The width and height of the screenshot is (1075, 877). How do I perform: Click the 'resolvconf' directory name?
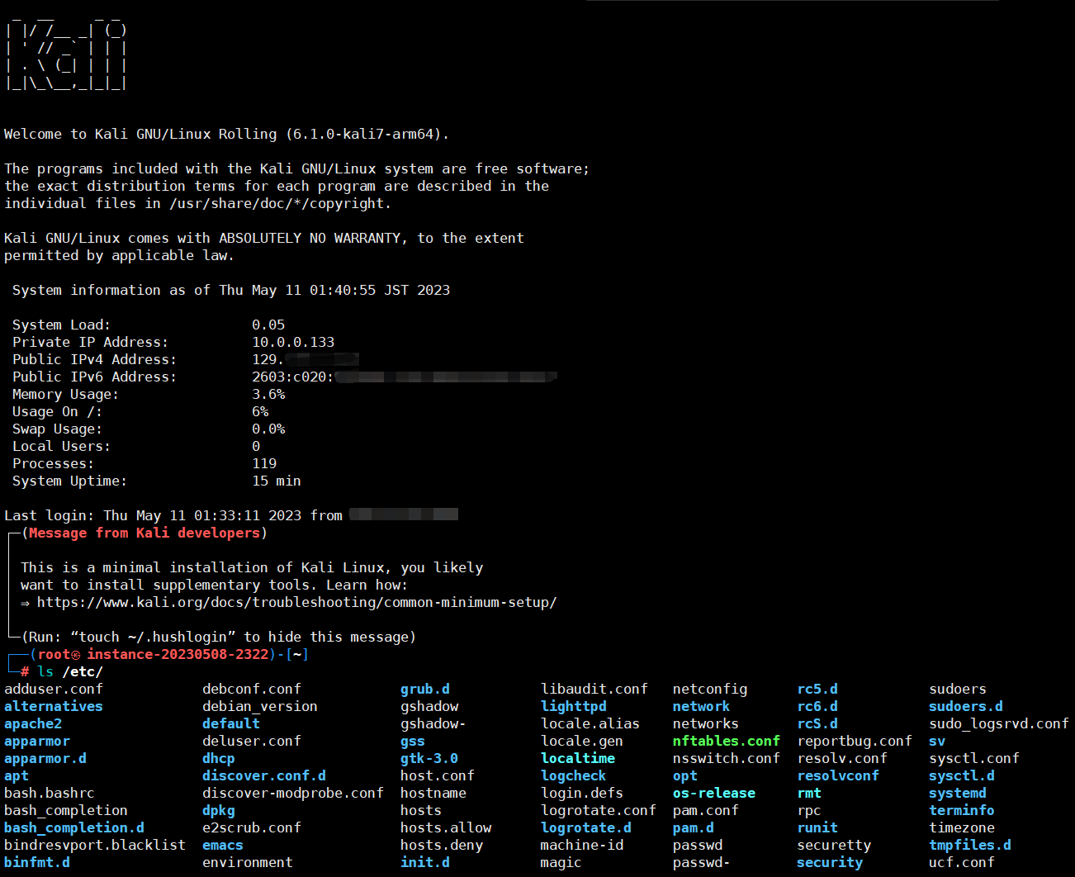(838, 775)
